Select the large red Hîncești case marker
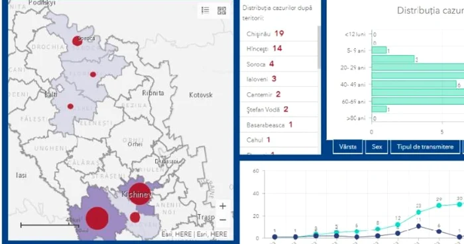Viewport: 464px width, 244px height. [97, 218]
